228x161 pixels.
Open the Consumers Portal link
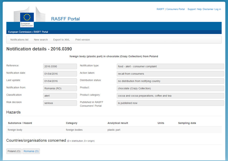coord(175,9)
